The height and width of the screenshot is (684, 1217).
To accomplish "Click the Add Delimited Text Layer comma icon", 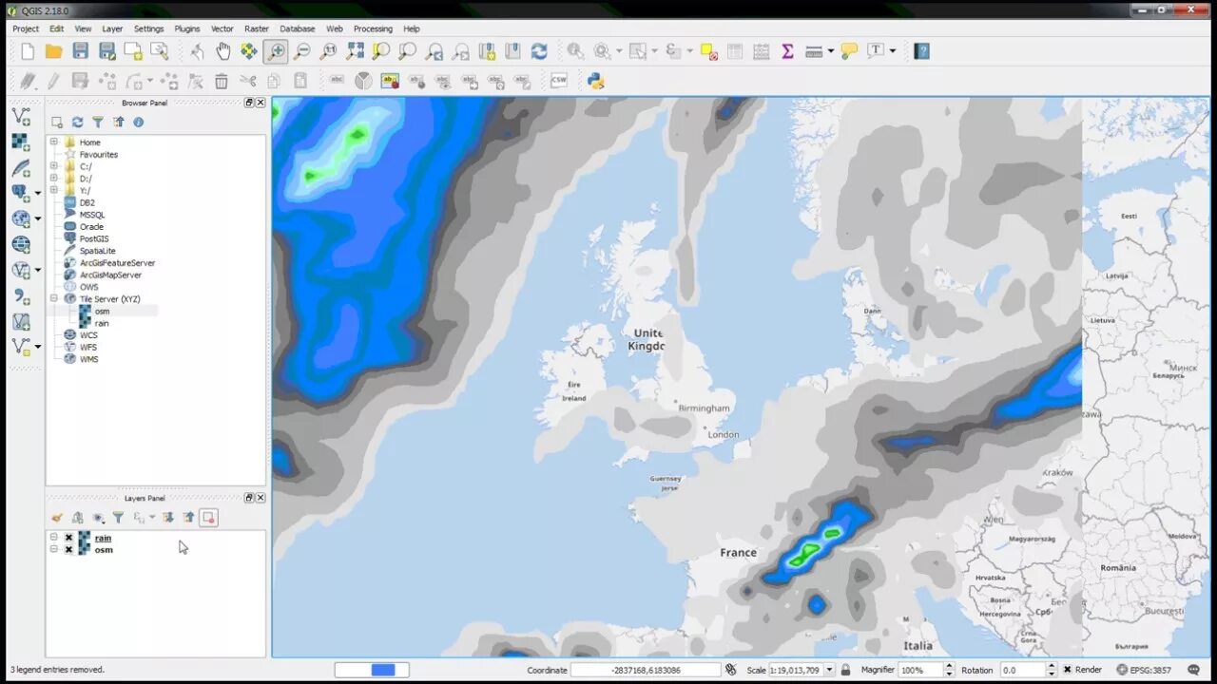I will point(21,296).
